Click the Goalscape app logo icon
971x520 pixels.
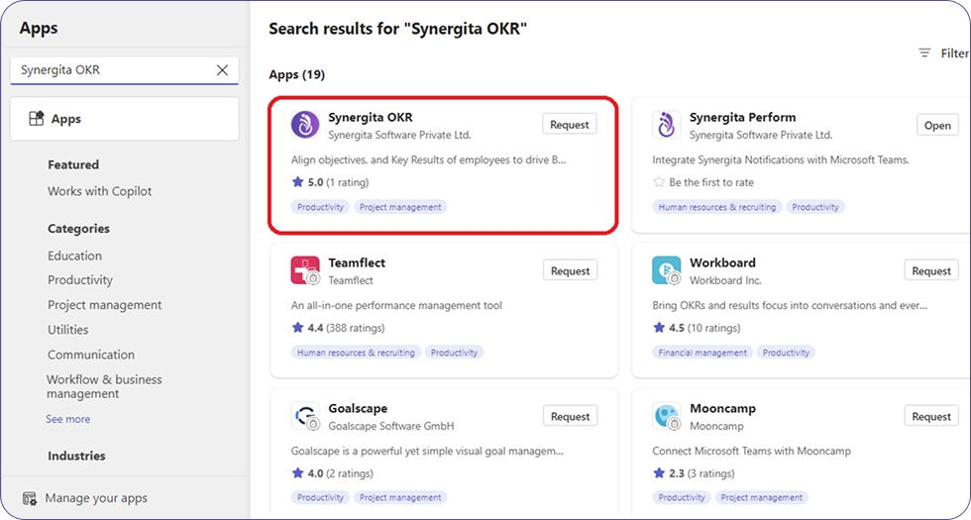pyautogui.click(x=305, y=416)
